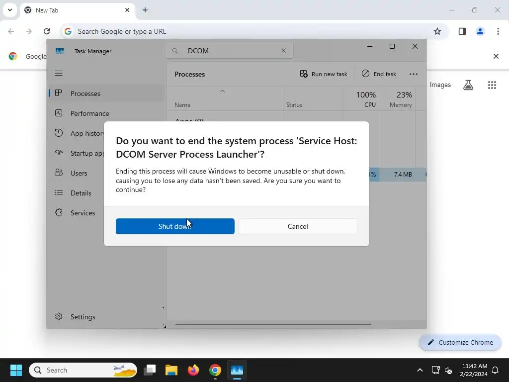Click the Performance graph icon
509x382 pixels.
[59, 113]
